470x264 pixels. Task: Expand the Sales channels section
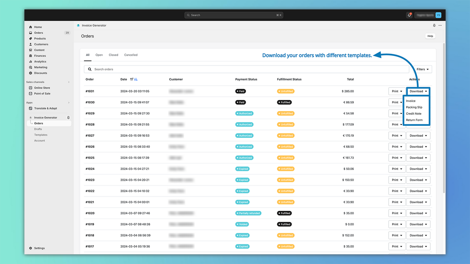tap(69, 82)
